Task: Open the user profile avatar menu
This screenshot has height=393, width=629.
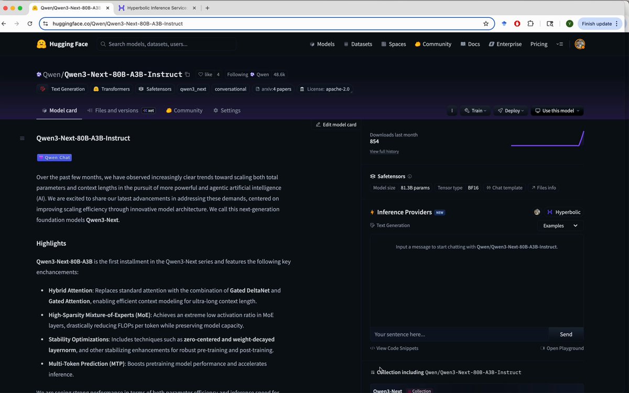Action: (x=579, y=44)
